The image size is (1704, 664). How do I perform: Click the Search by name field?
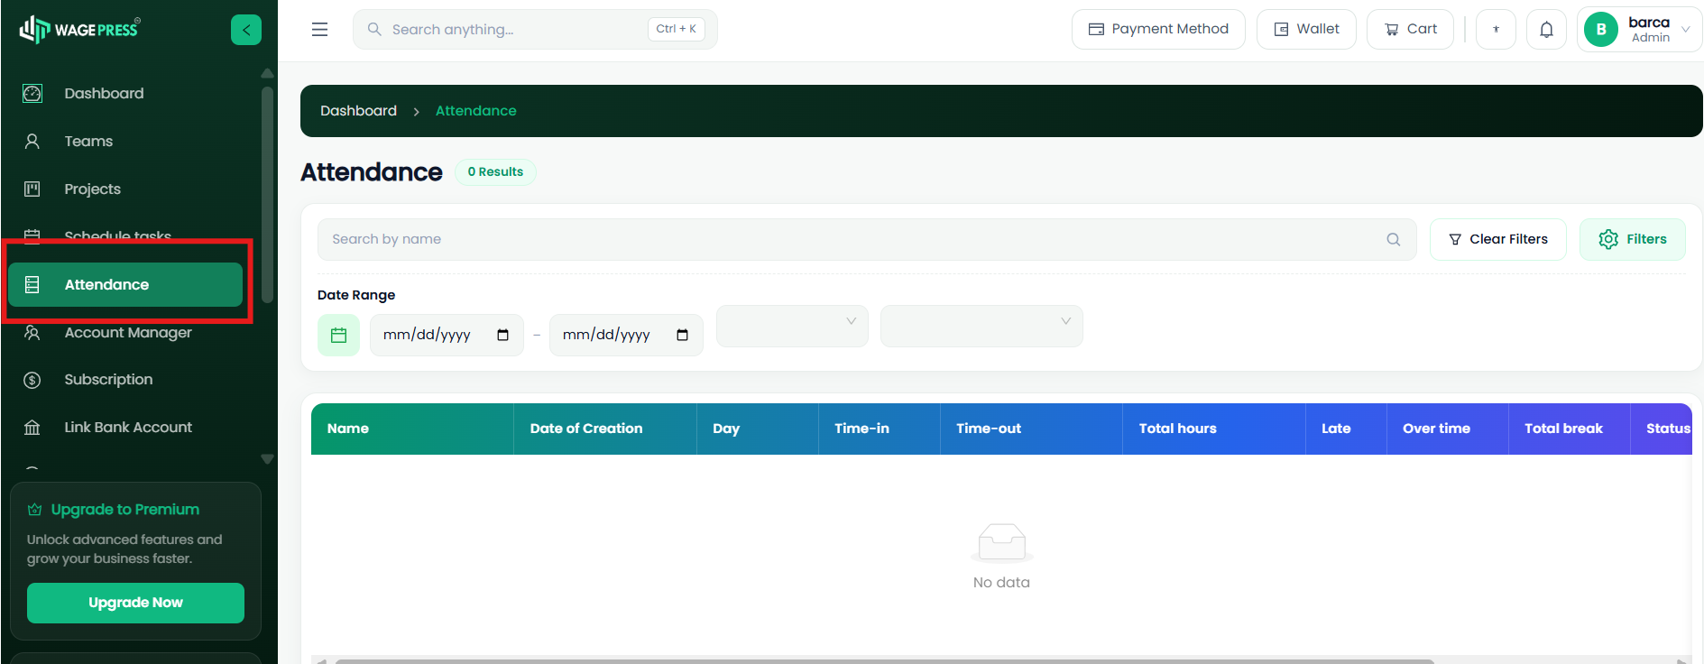click(x=867, y=239)
